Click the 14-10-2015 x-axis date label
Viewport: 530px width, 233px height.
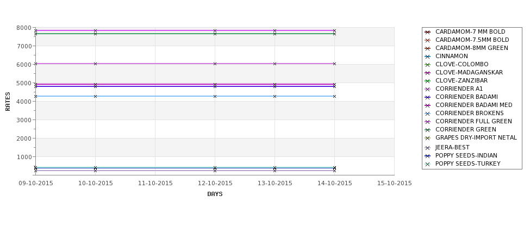click(335, 184)
